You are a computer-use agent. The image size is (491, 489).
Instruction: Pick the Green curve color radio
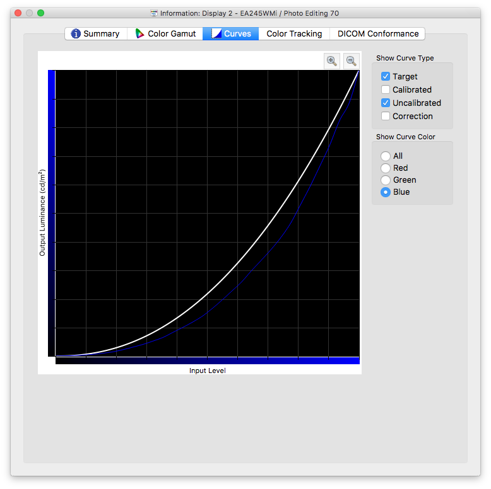[386, 180]
